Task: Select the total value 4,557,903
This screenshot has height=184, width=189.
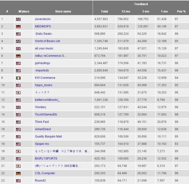Action: point(101,19)
